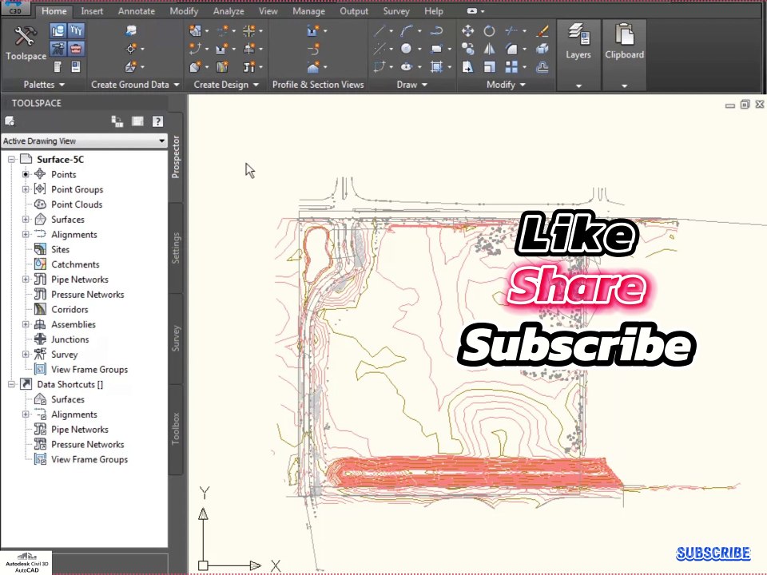
Task: Switch to the Output ribbon tab
Action: (354, 10)
